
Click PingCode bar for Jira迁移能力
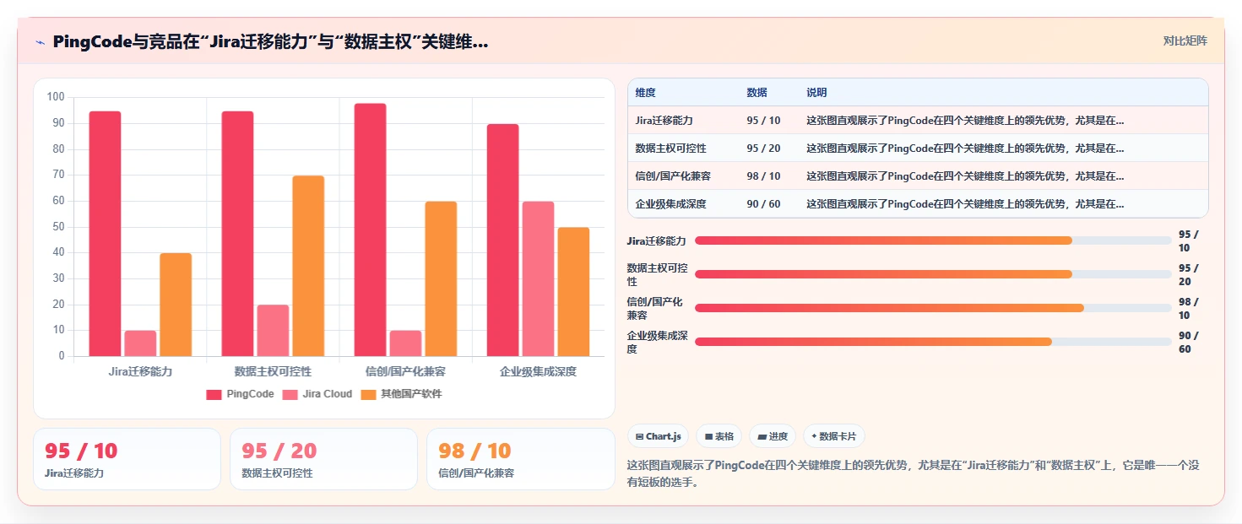(105, 234)
